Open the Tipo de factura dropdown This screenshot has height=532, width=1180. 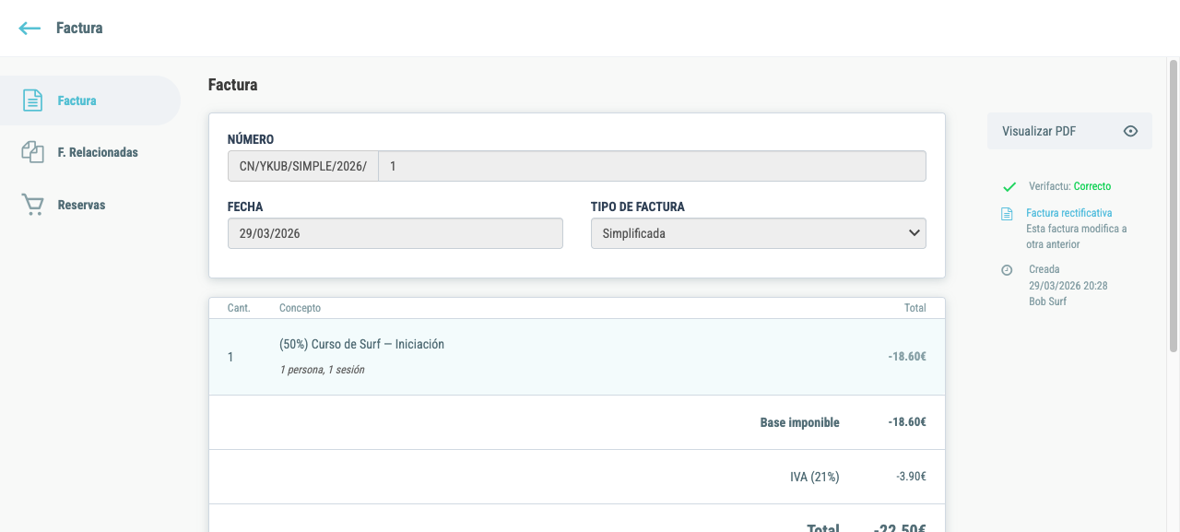pos(758,233)
